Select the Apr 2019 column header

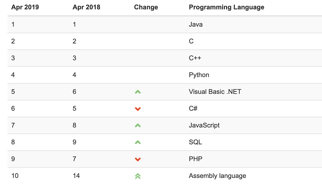25,7
